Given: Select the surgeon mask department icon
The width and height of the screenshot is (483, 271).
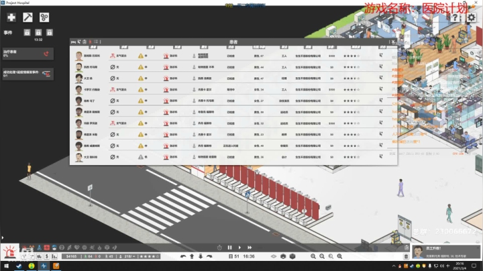Looking at the screenshot, I should [54, 248].
